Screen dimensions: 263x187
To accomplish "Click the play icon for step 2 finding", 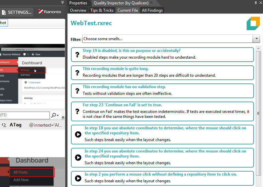I will tap(78, 178).
